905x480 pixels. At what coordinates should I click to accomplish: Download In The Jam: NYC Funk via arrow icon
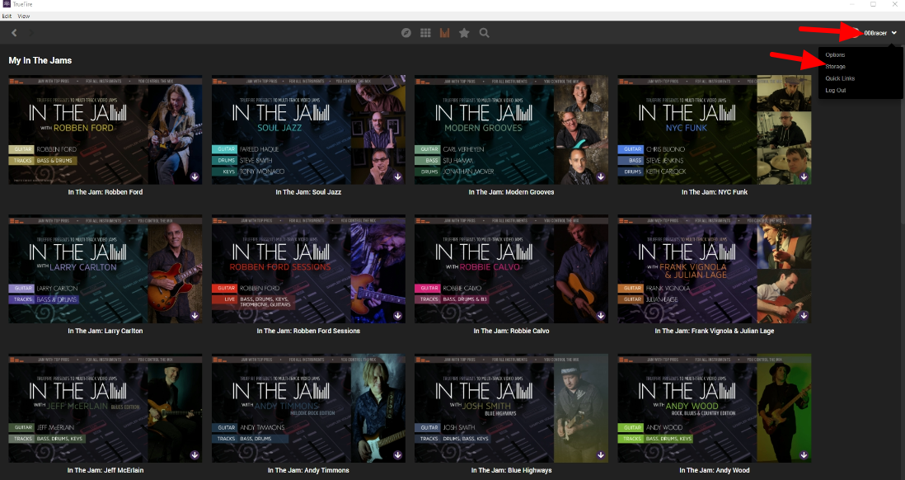pyautogui.click(x=804, y=176)
